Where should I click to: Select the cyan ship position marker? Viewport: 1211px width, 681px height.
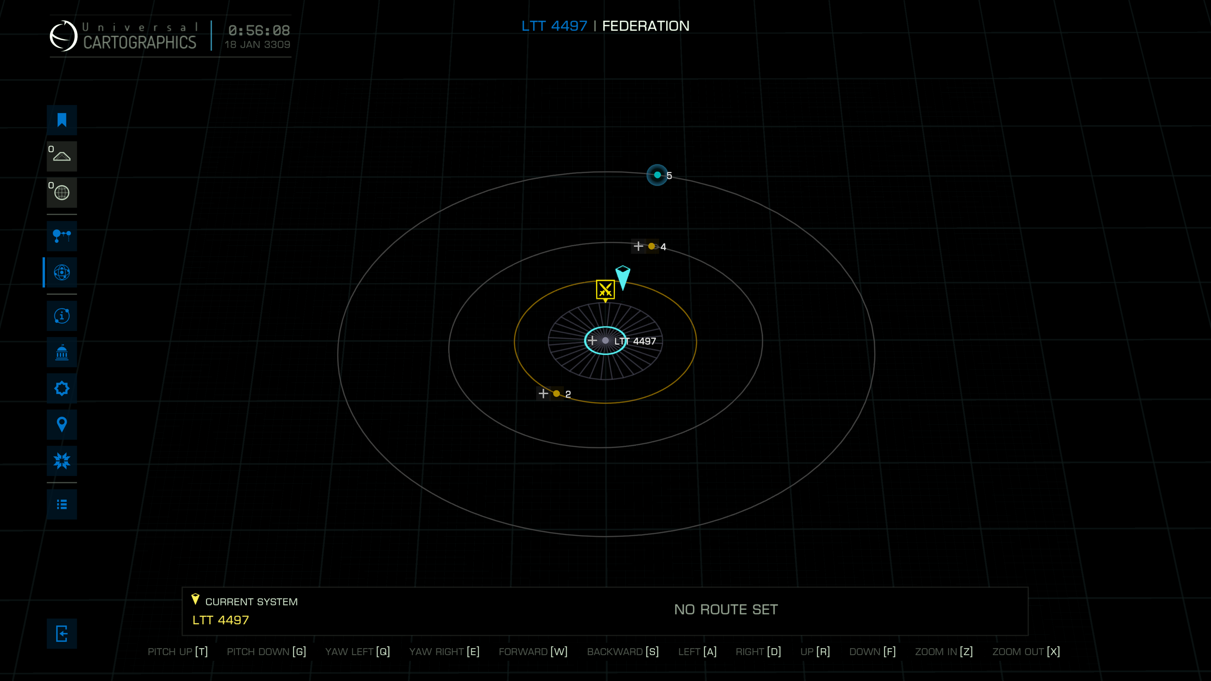tap(623, 278)
